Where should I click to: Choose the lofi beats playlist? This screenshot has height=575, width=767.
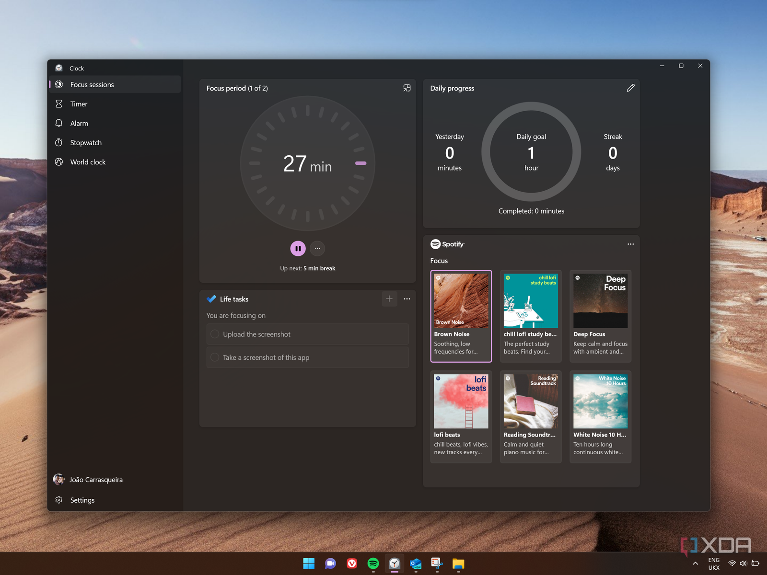pos(461,416)
